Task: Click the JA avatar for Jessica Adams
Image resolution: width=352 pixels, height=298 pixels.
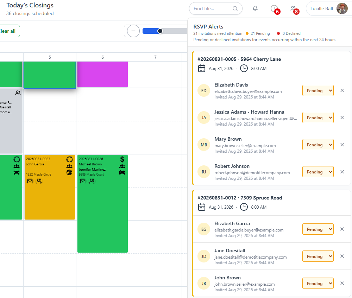Action: pos(203,118)
